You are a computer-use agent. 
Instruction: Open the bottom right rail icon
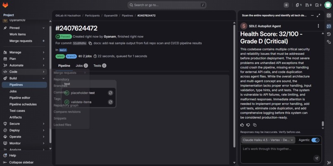(x=329, y=162)
